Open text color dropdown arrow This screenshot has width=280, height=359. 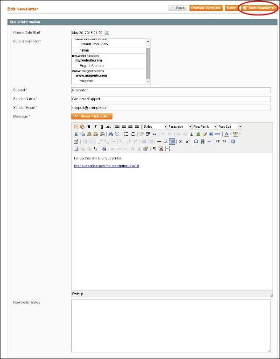pyautogui.click(x=231, y=134)
